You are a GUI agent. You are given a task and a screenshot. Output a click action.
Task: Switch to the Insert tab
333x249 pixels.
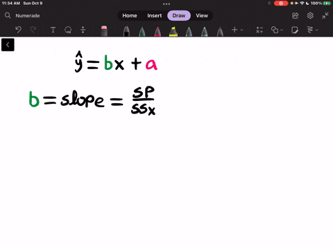coord(155,16)
